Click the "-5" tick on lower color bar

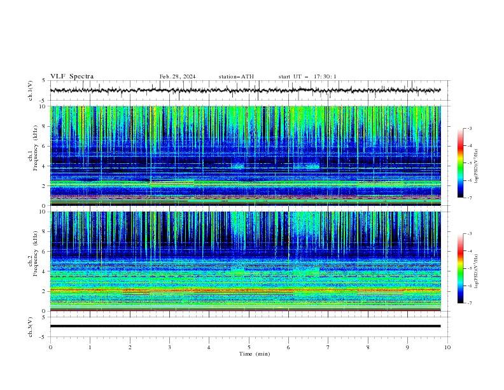470,268
